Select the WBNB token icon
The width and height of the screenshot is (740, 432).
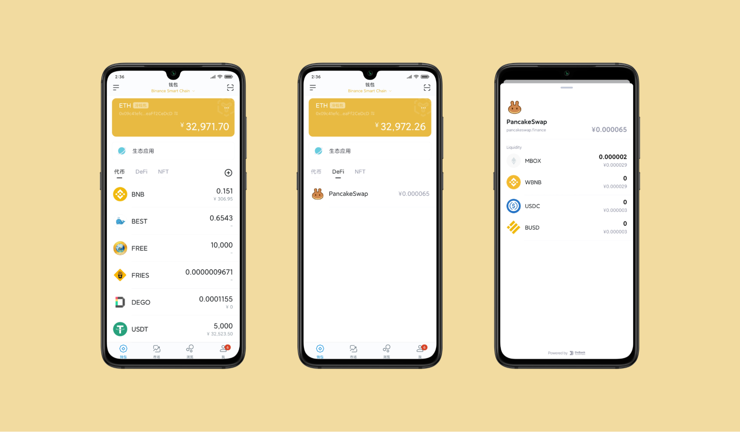pos(514,182)
